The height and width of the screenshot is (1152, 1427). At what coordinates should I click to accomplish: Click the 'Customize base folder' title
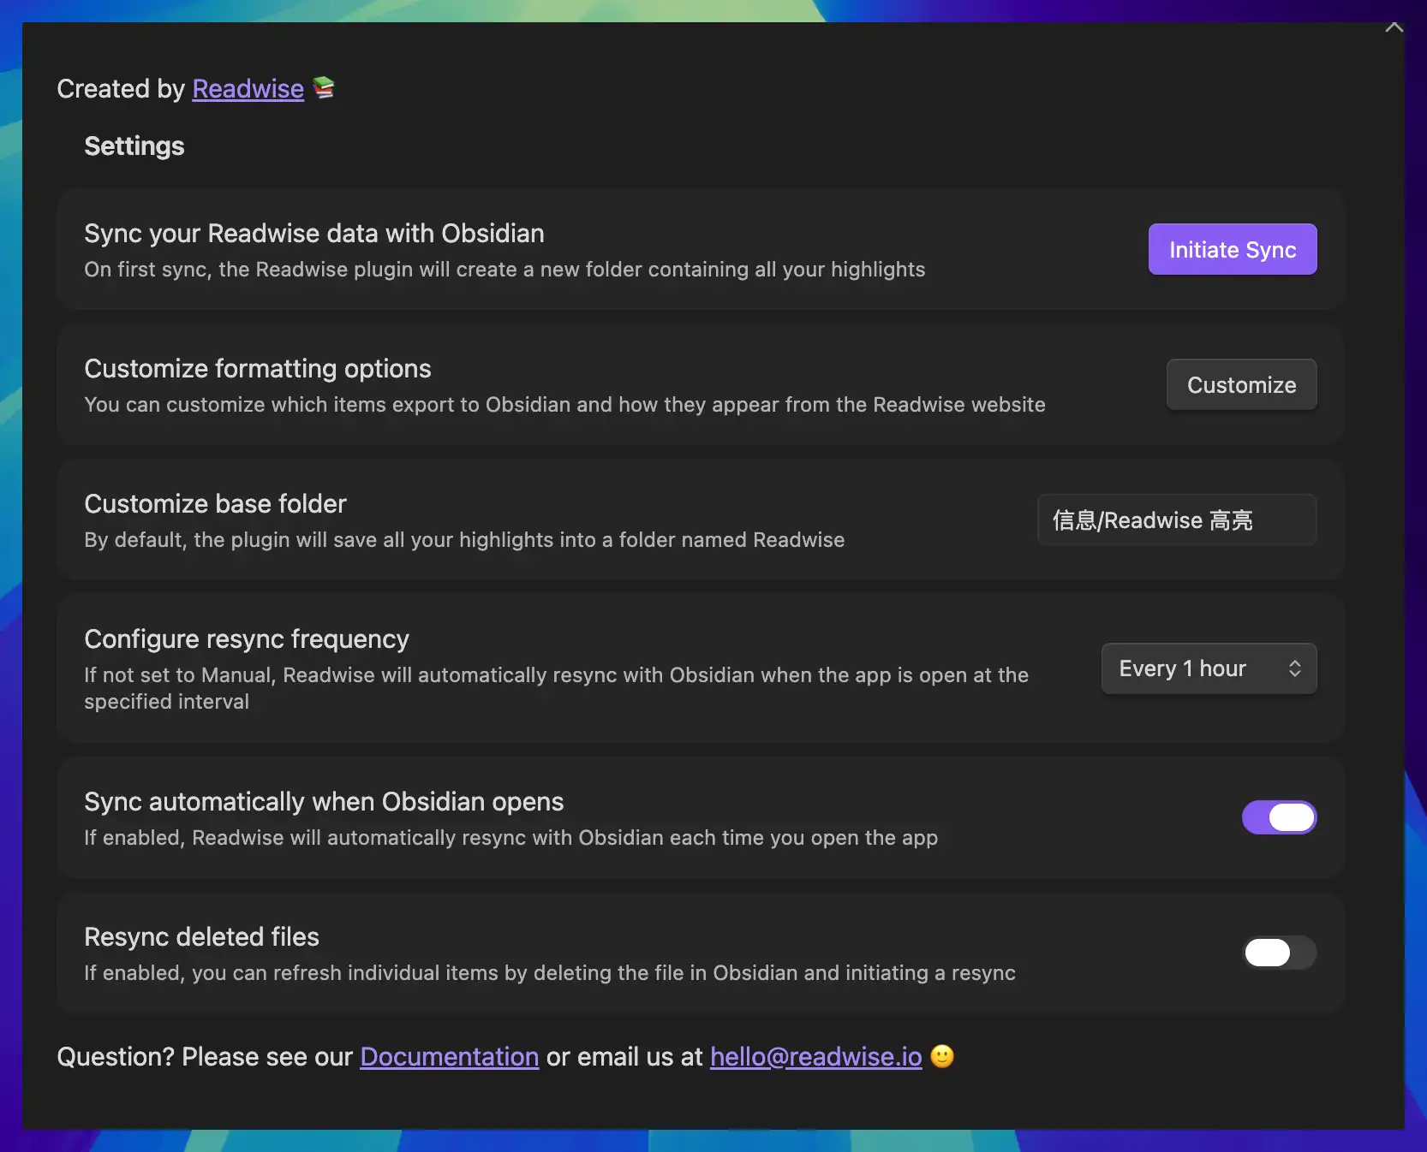(x=215, y=504)
